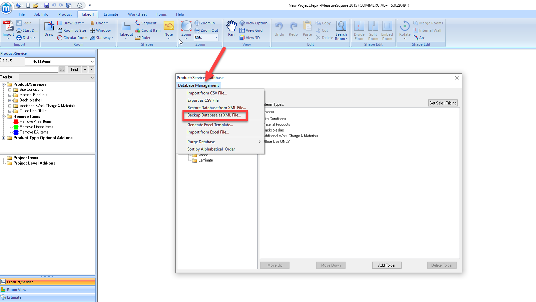Click the Find button
The width and height of the screenshot is (536, 302).
pyautogui.click(x=74, y=69)
